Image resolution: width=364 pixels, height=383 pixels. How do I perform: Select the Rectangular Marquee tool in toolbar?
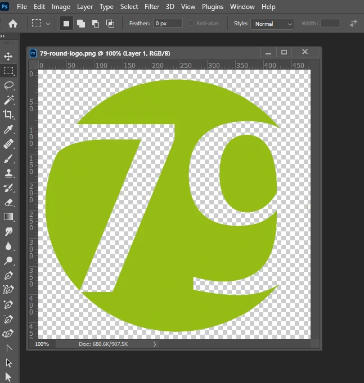[8, 71]
